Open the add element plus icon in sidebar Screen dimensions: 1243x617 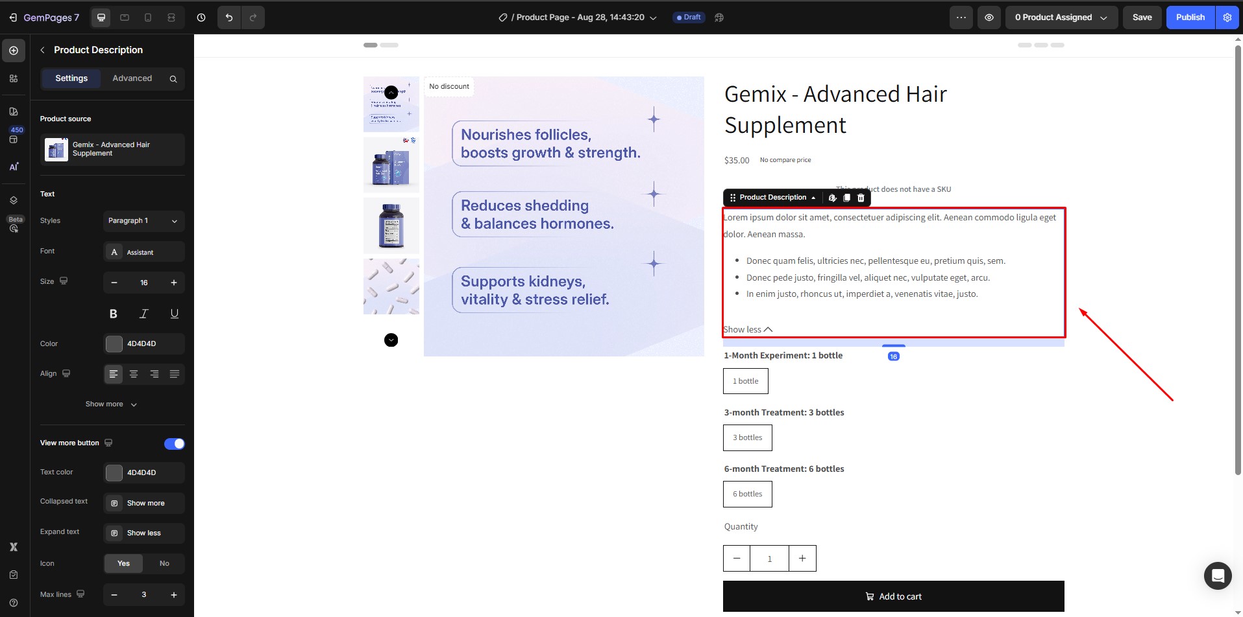tap(14, 50)
